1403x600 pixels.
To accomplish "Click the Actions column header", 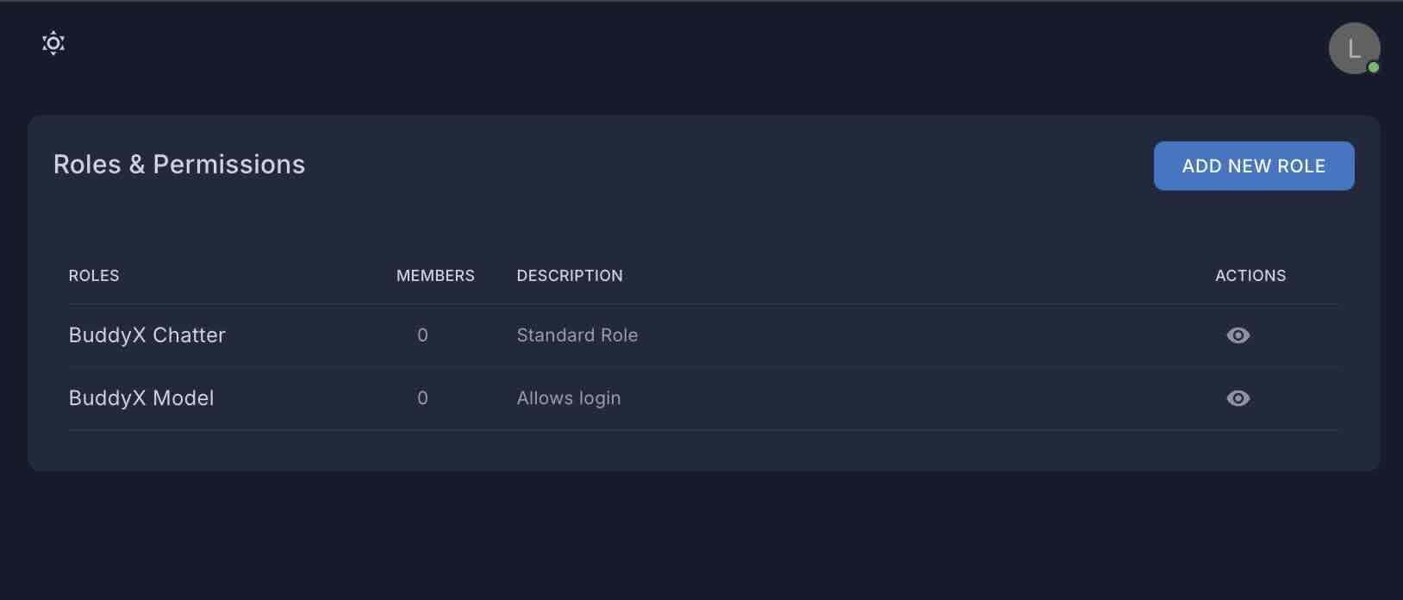I will click(1250, 276).
